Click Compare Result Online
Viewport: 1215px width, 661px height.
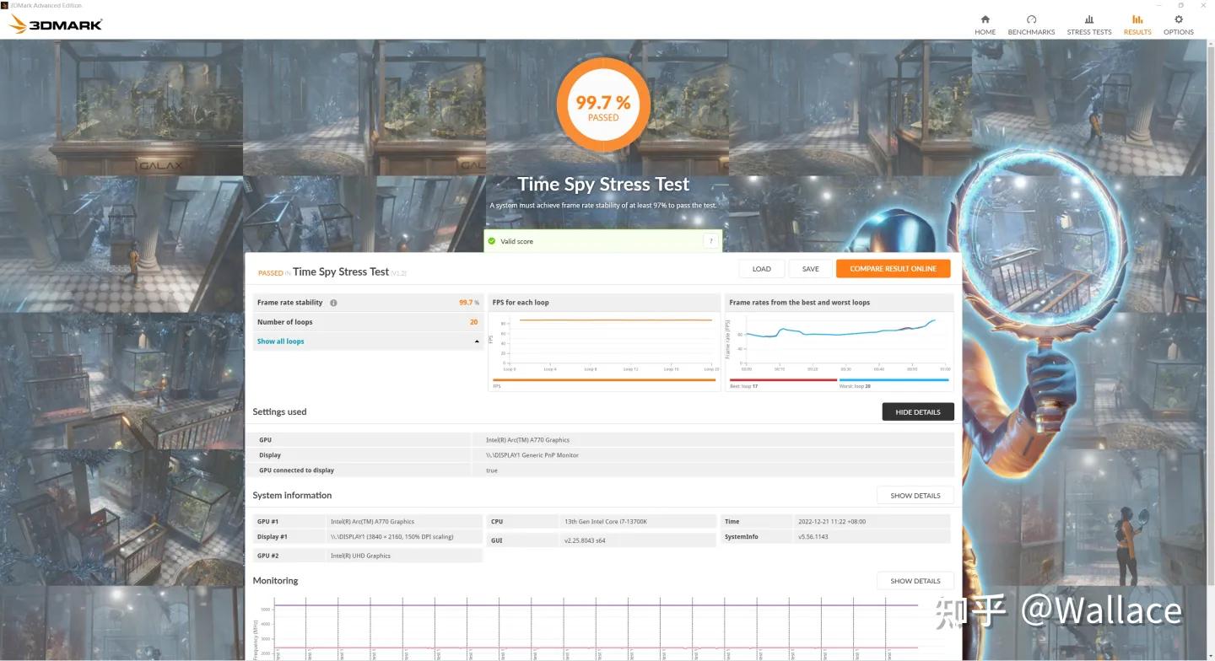pyautogui.click(x=893, y=269)
